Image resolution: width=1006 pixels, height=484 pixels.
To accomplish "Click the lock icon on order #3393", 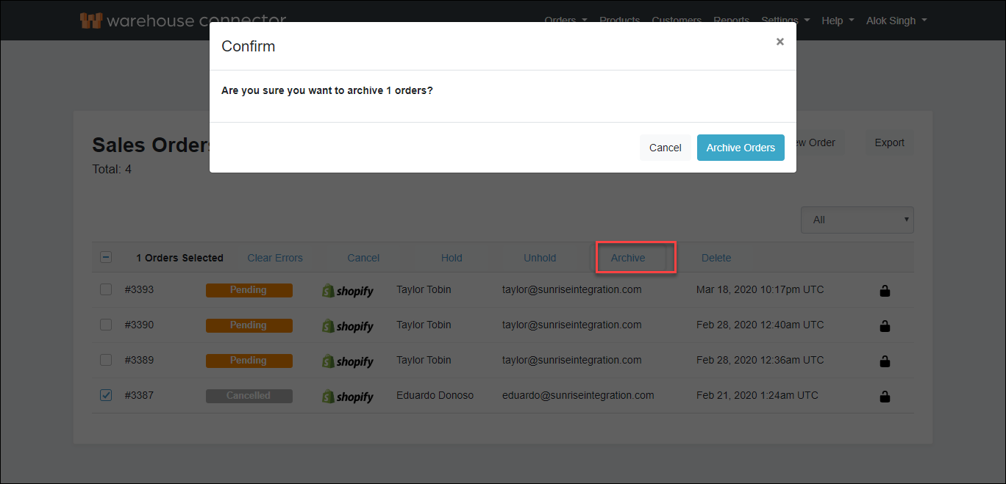I will [x=885, y=290].
